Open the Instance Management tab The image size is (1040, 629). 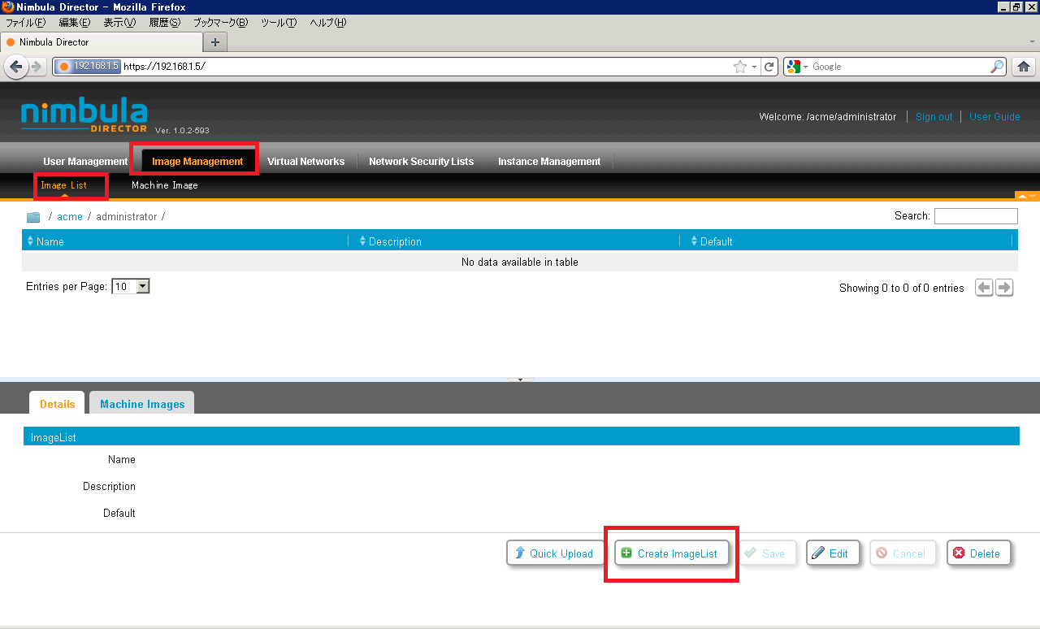(549, 162)
